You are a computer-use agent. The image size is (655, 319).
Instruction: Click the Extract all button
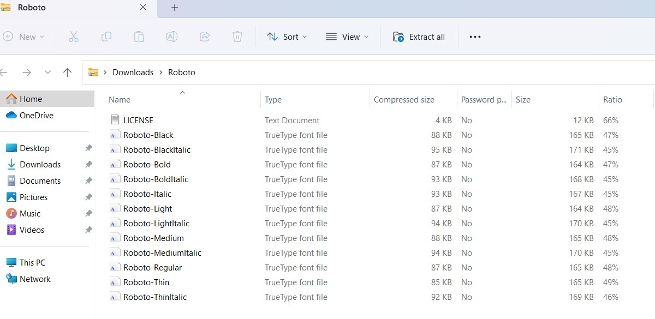point(419,37)
